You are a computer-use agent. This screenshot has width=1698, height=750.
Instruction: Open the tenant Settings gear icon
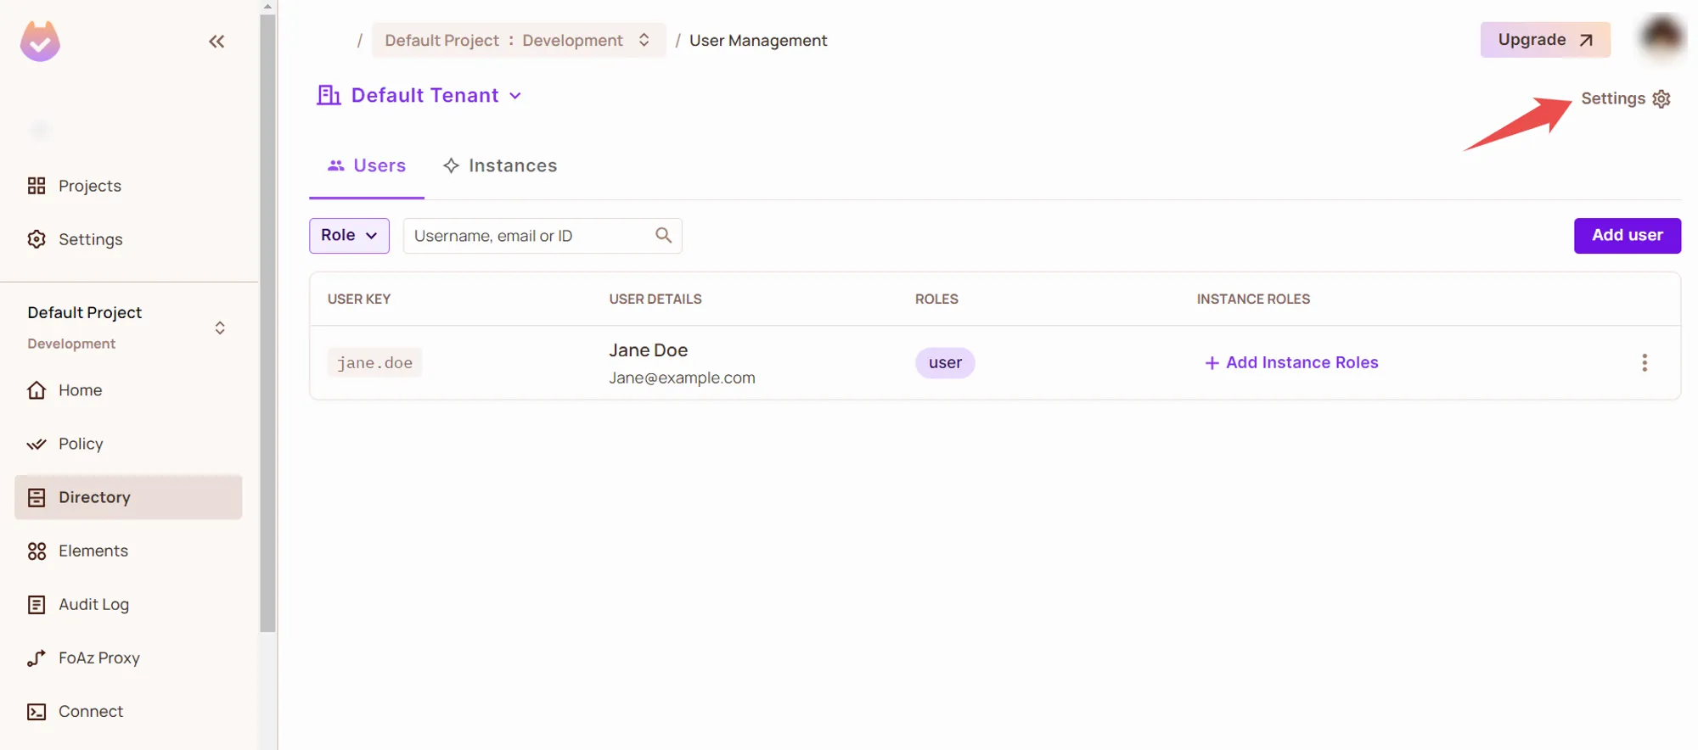point(1661,99)
